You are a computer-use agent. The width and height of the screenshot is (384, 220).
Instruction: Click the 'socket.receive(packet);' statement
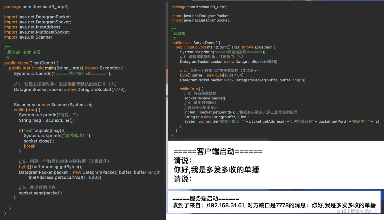point(205,98)
